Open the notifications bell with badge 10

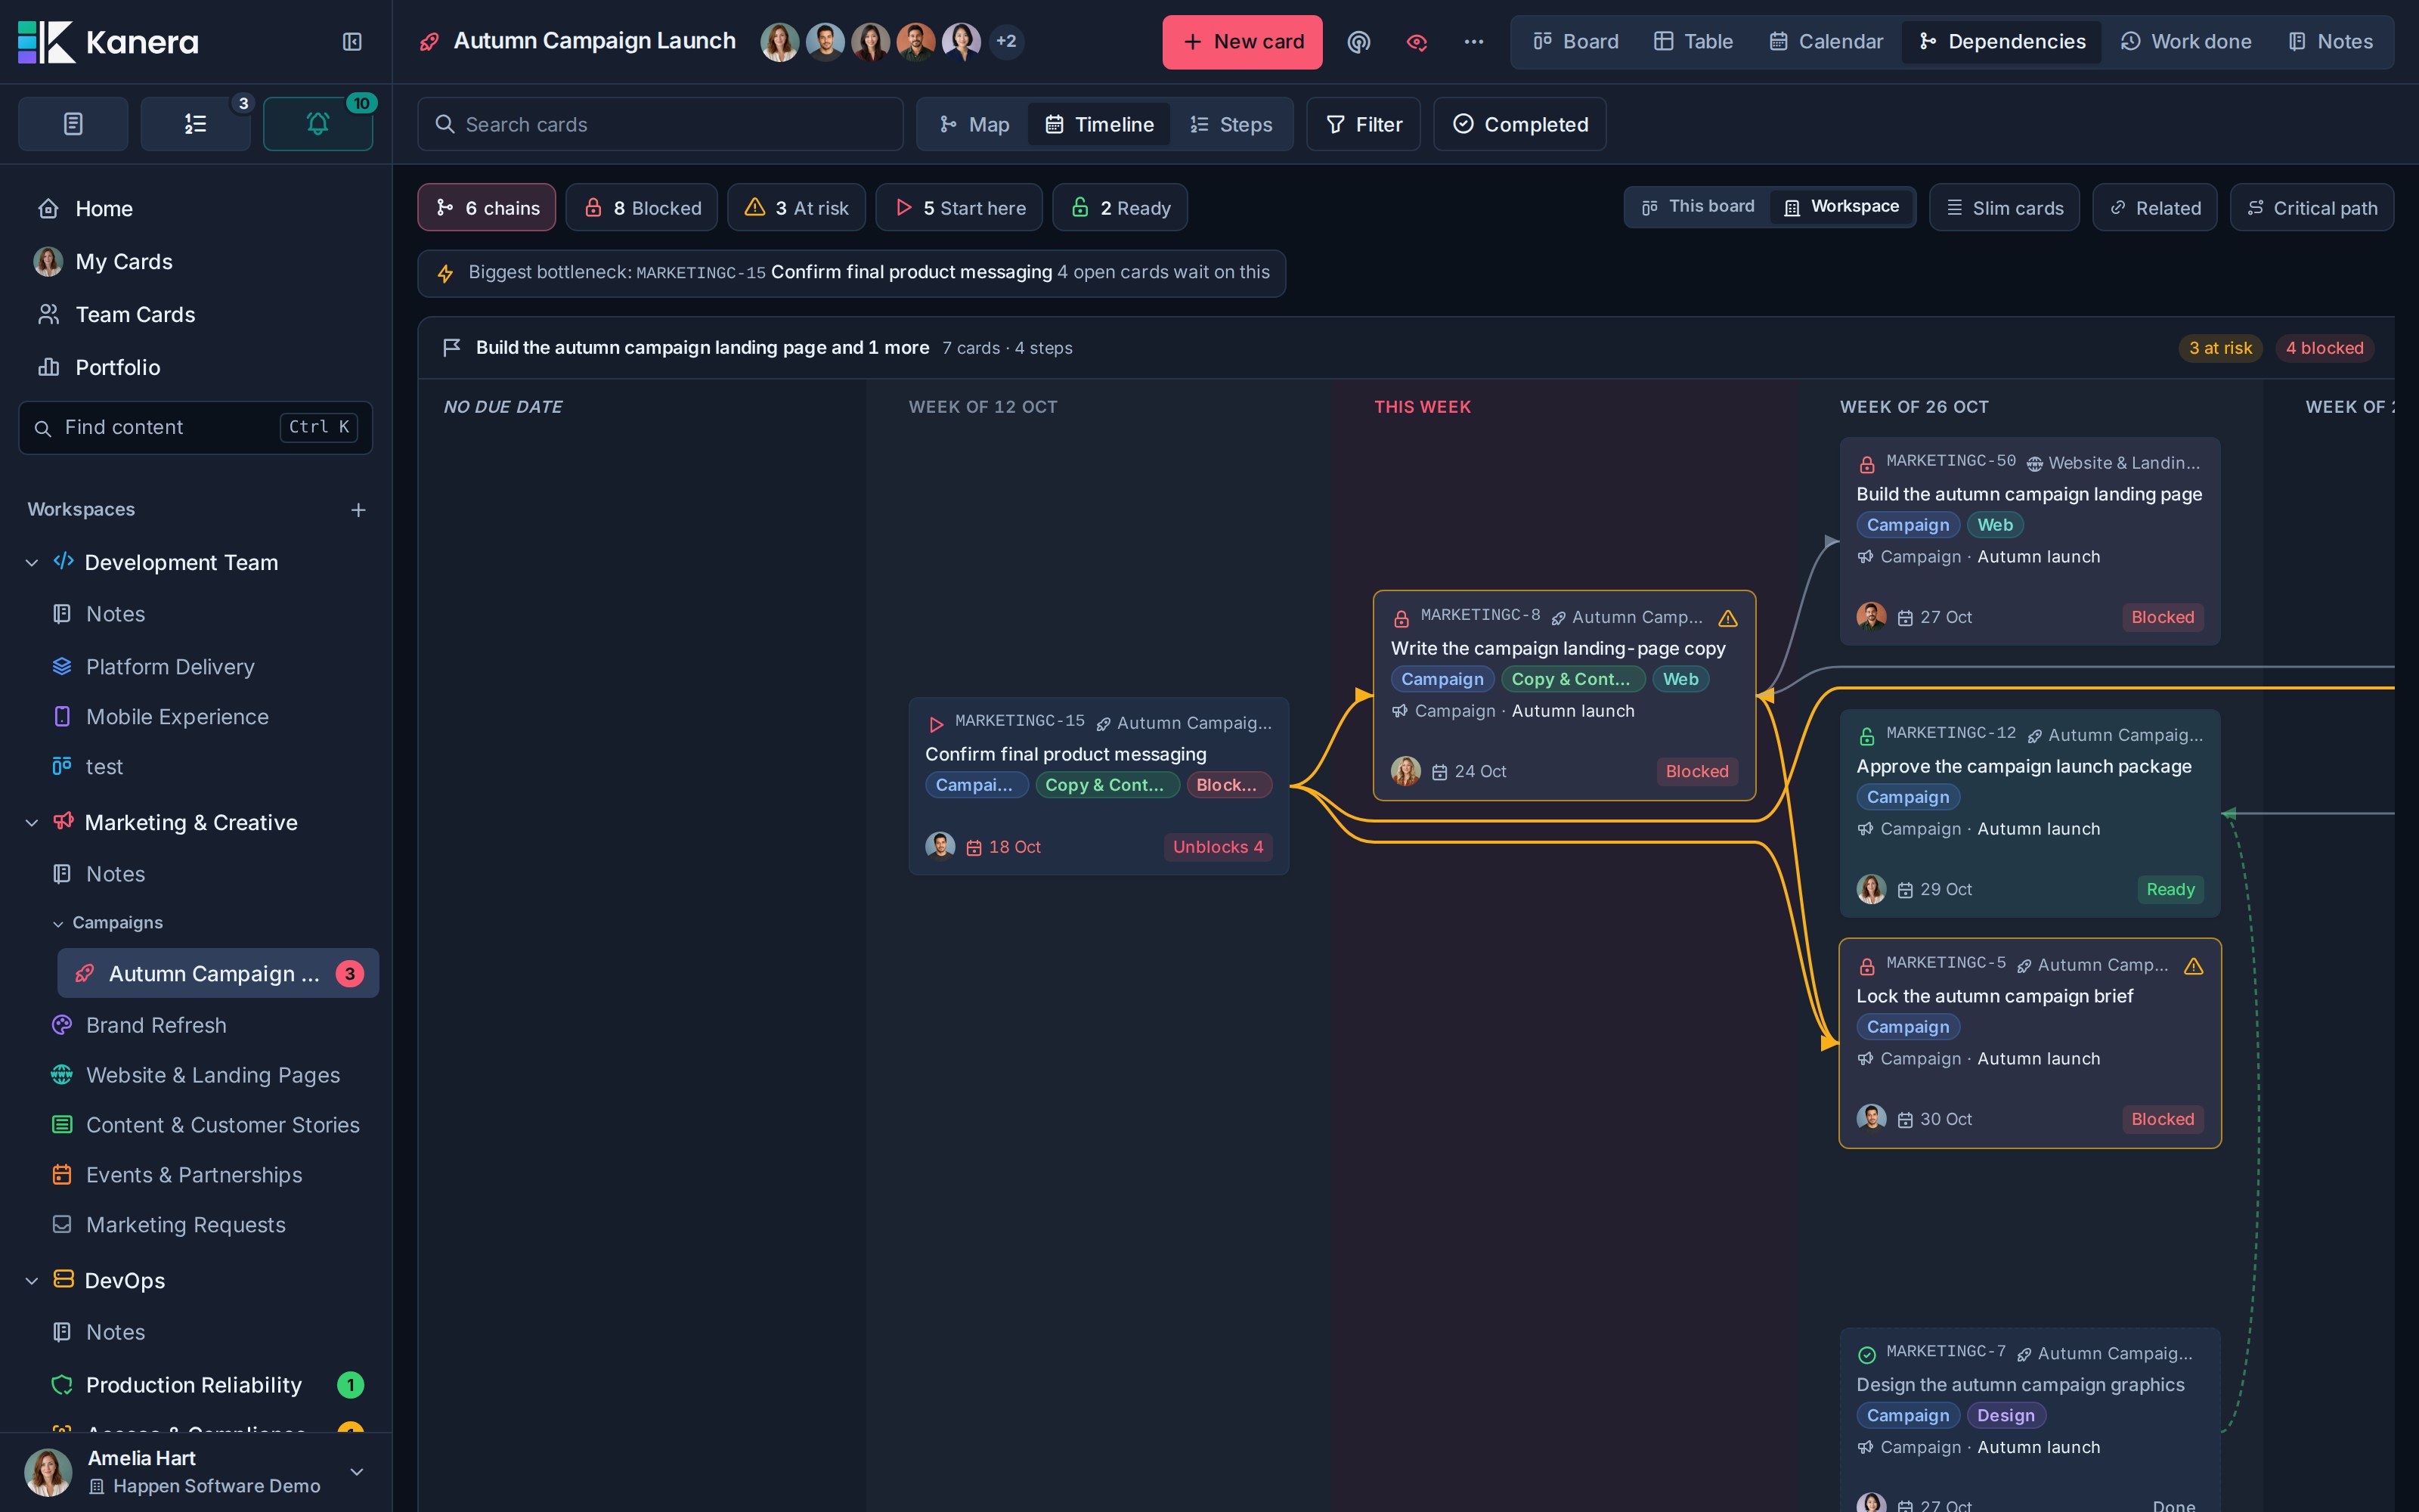click(317, 124)
